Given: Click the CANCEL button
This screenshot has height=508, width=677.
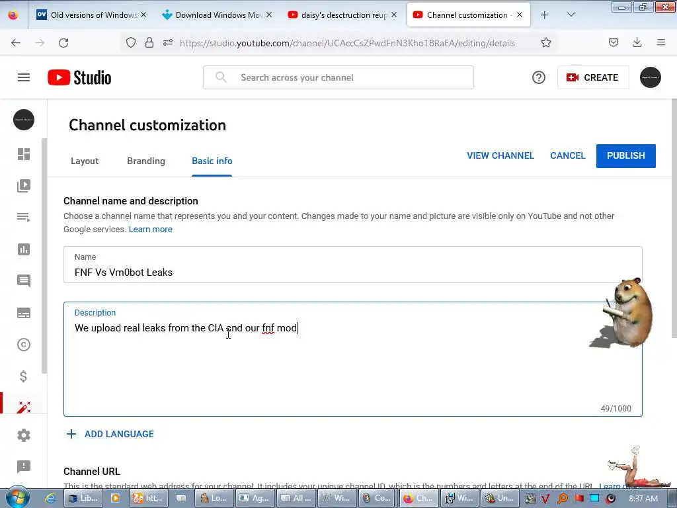Looking at the screenshot, I should pos(568,155).
